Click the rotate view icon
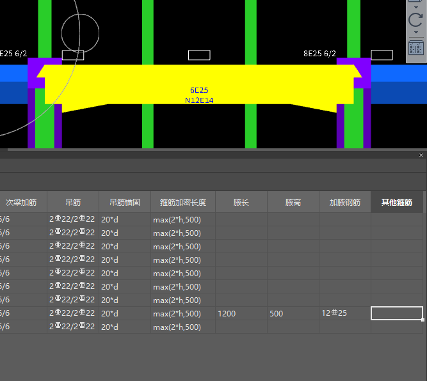Viewport: 427px width, 381px height. click(415, 20)
